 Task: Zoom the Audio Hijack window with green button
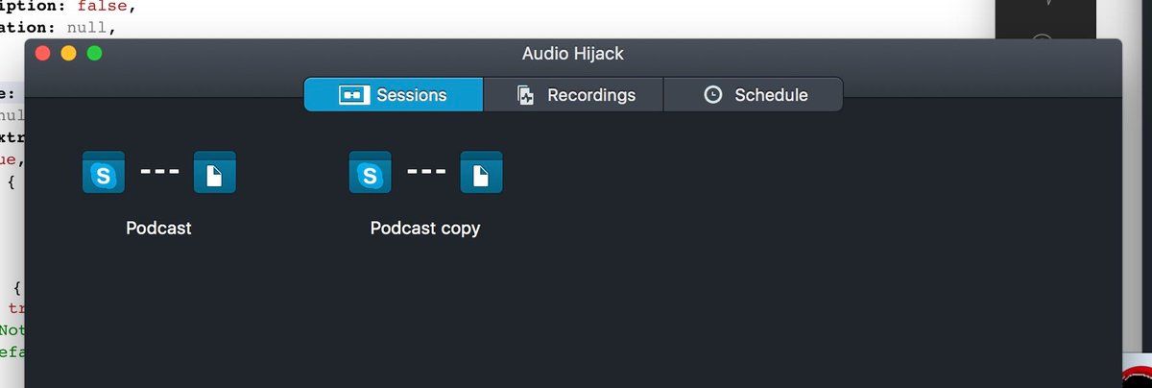[94, 54]
